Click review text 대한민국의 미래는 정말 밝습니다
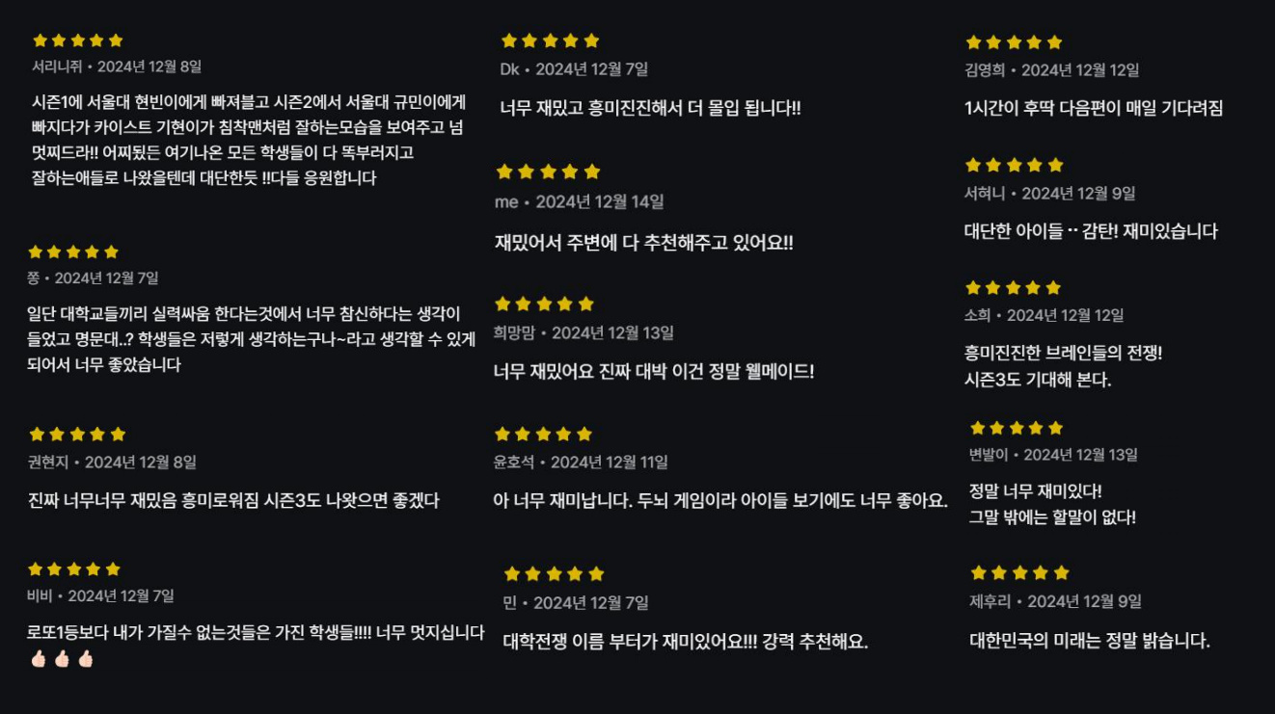This screenshot has width=1275, height=714. click(1090, 641)
